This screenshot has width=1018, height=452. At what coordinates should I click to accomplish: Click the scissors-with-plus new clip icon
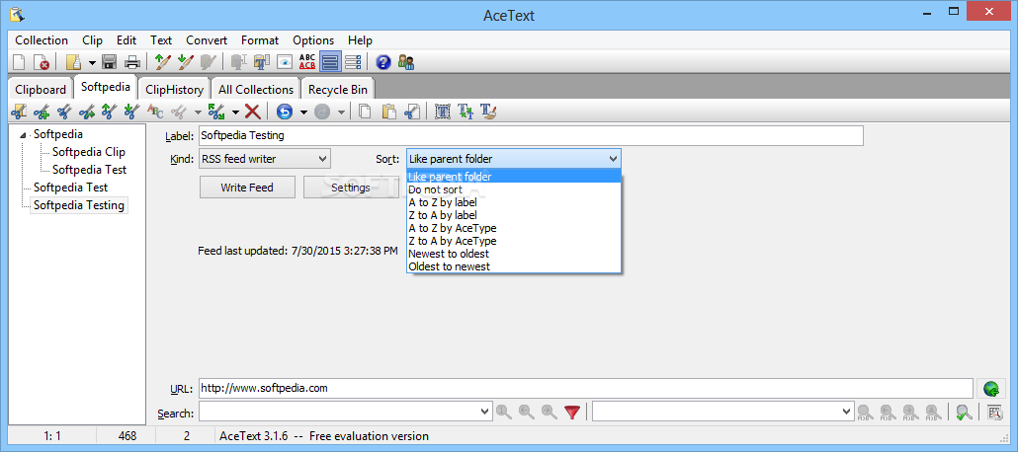tap(42, 112)
